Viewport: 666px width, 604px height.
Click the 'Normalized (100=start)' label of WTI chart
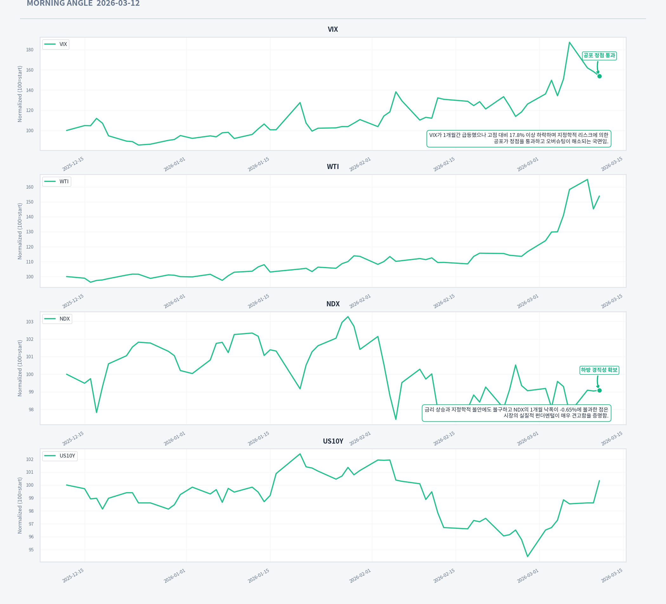click(x=20, y=231)
